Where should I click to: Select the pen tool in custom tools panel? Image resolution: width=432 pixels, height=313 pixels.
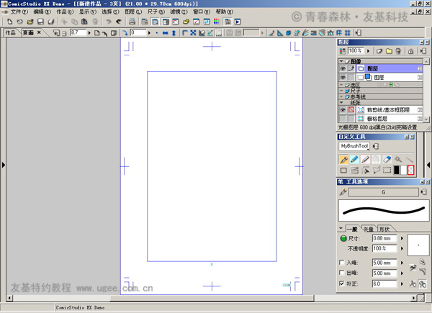pyautogui.click(x=343, y=159)
